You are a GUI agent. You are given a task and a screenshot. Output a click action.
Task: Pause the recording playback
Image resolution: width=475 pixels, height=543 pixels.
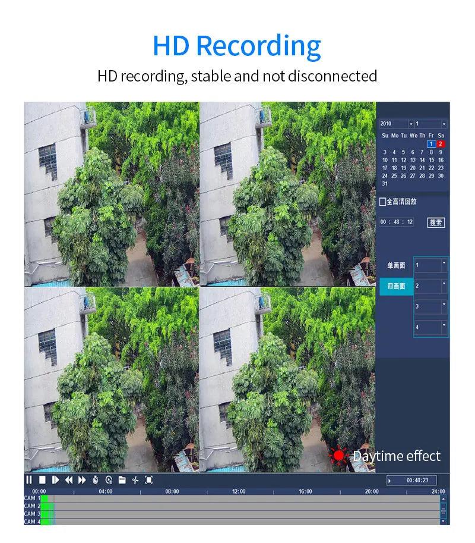[x=29, y=481]
